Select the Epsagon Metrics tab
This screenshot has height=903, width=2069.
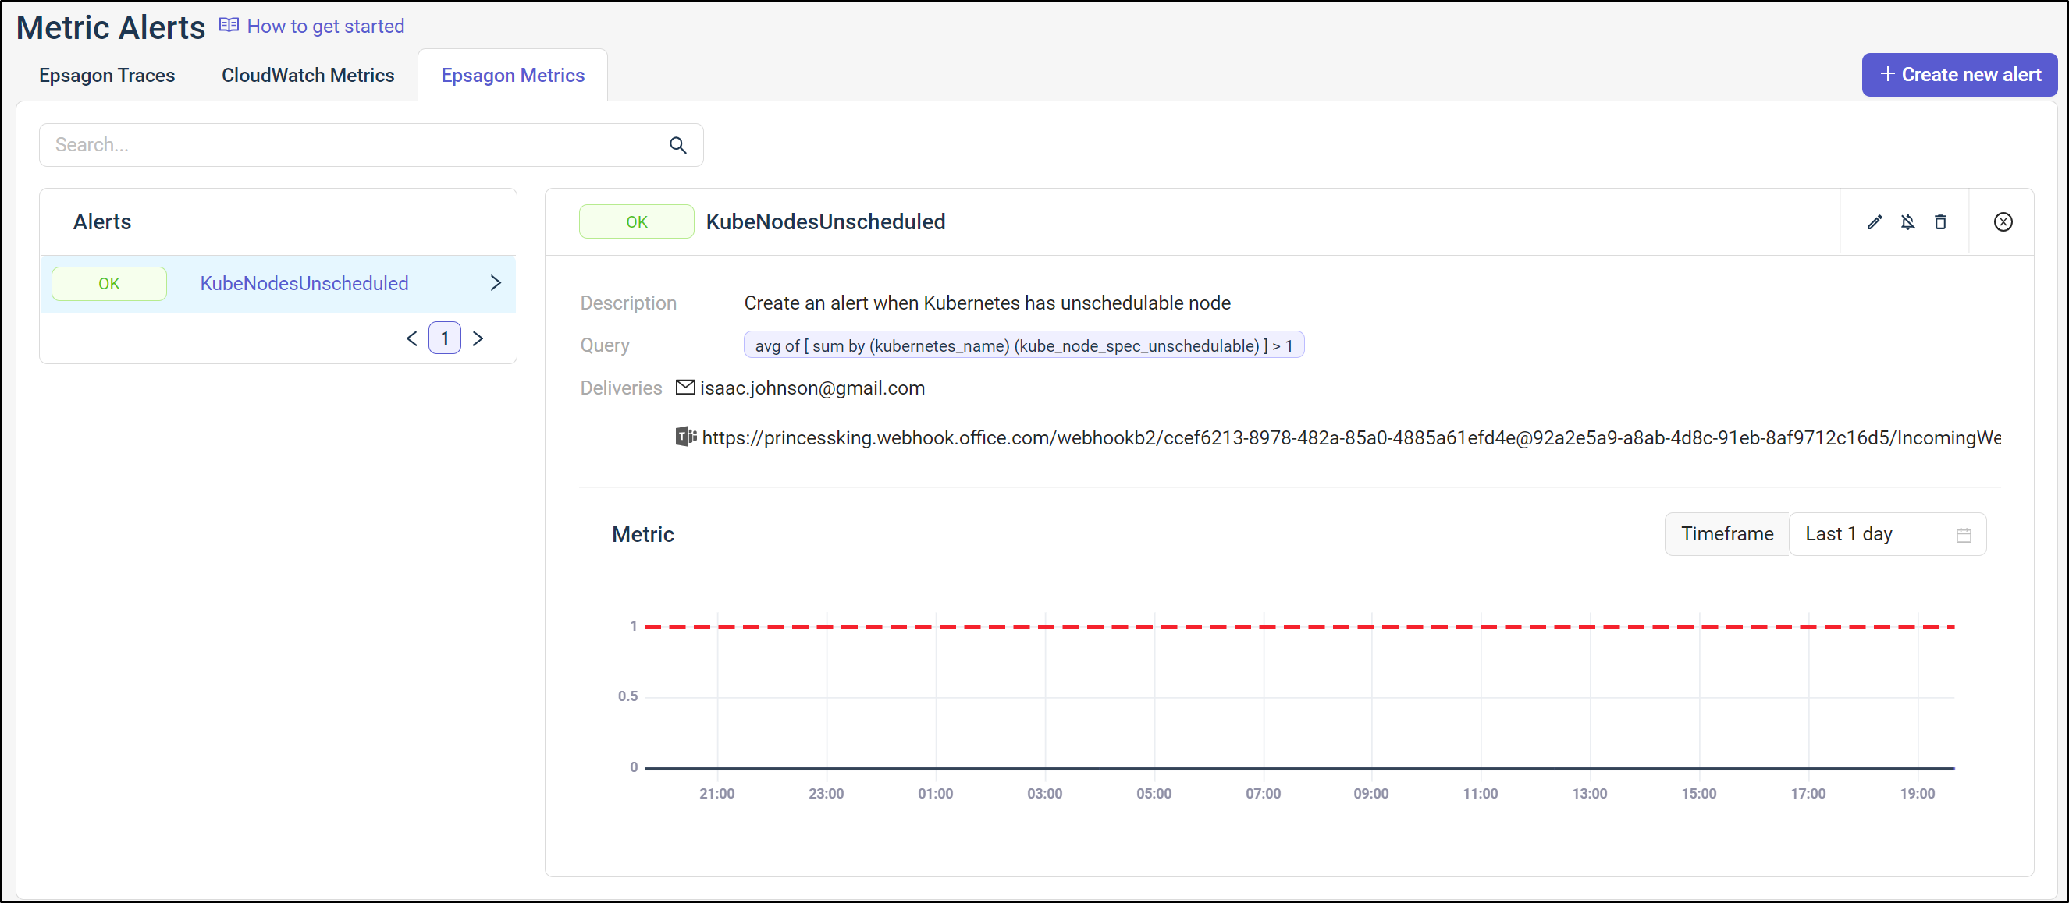513,76
